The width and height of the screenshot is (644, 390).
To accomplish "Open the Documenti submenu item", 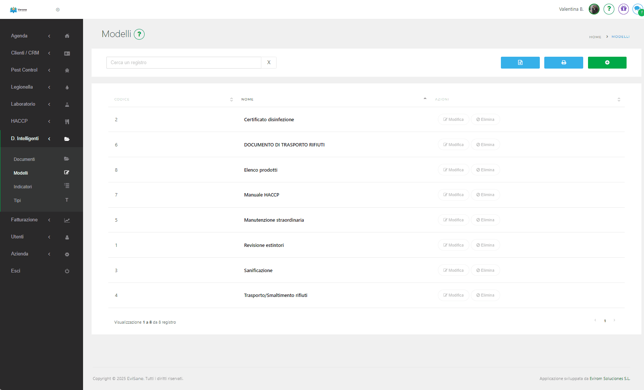I will click(x=24, y=159).
